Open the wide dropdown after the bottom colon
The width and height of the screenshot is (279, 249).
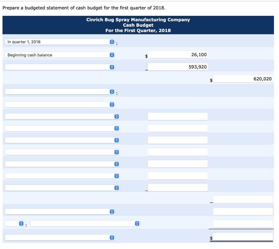85,223
